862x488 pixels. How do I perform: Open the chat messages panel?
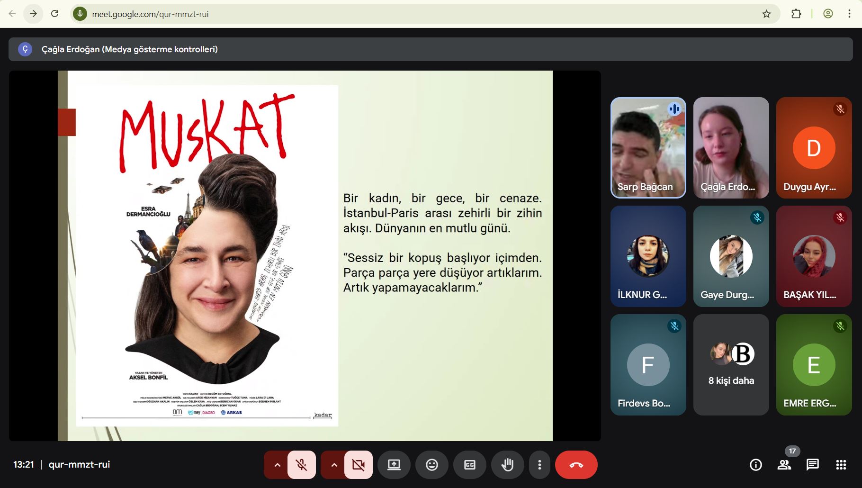click(813, 465)
